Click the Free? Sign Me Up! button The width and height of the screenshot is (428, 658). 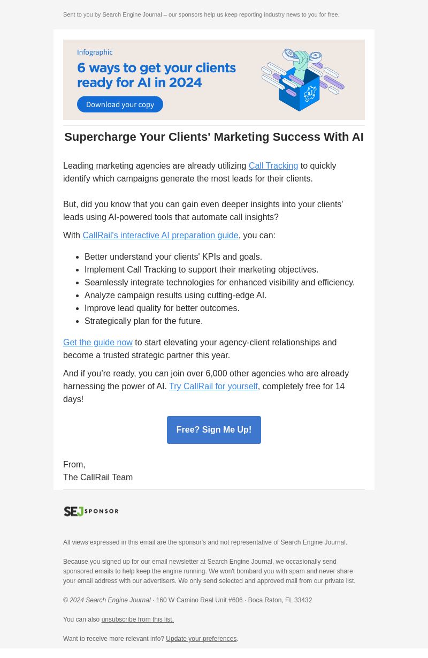click(x=214, y=430)
